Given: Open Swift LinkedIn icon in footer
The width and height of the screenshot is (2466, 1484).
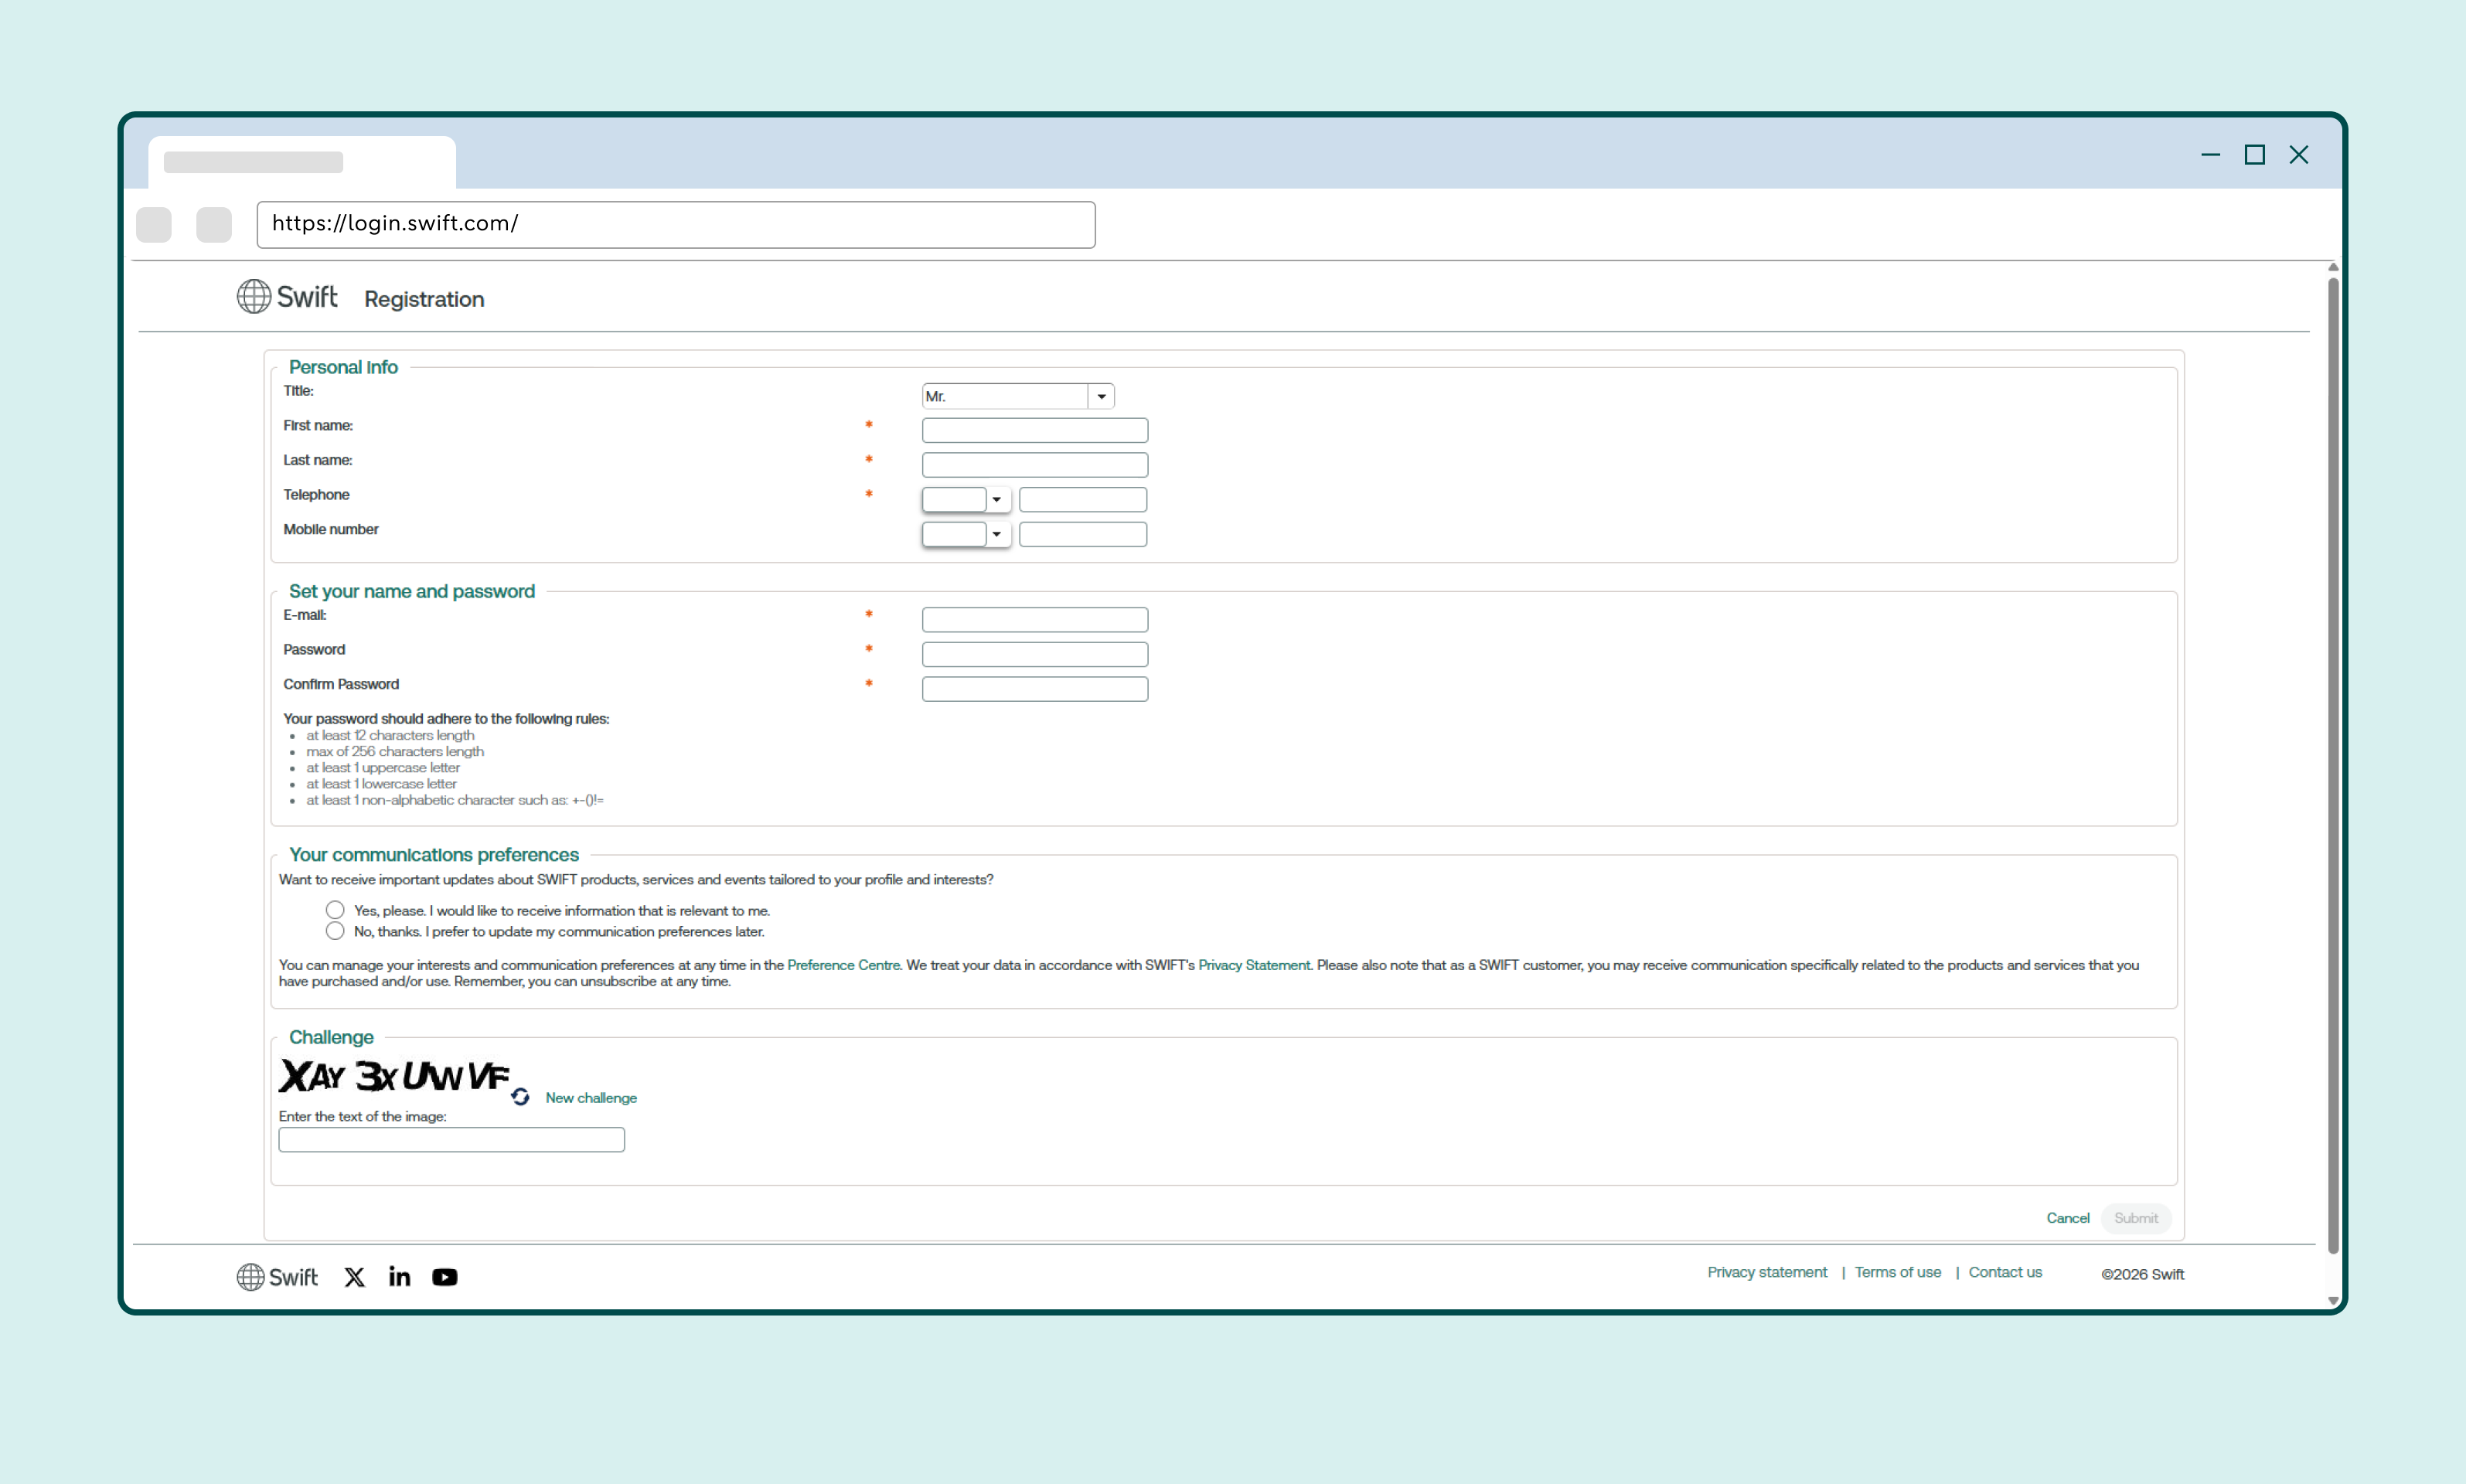Looking at the screenshot, I should tap(400, 1276).
